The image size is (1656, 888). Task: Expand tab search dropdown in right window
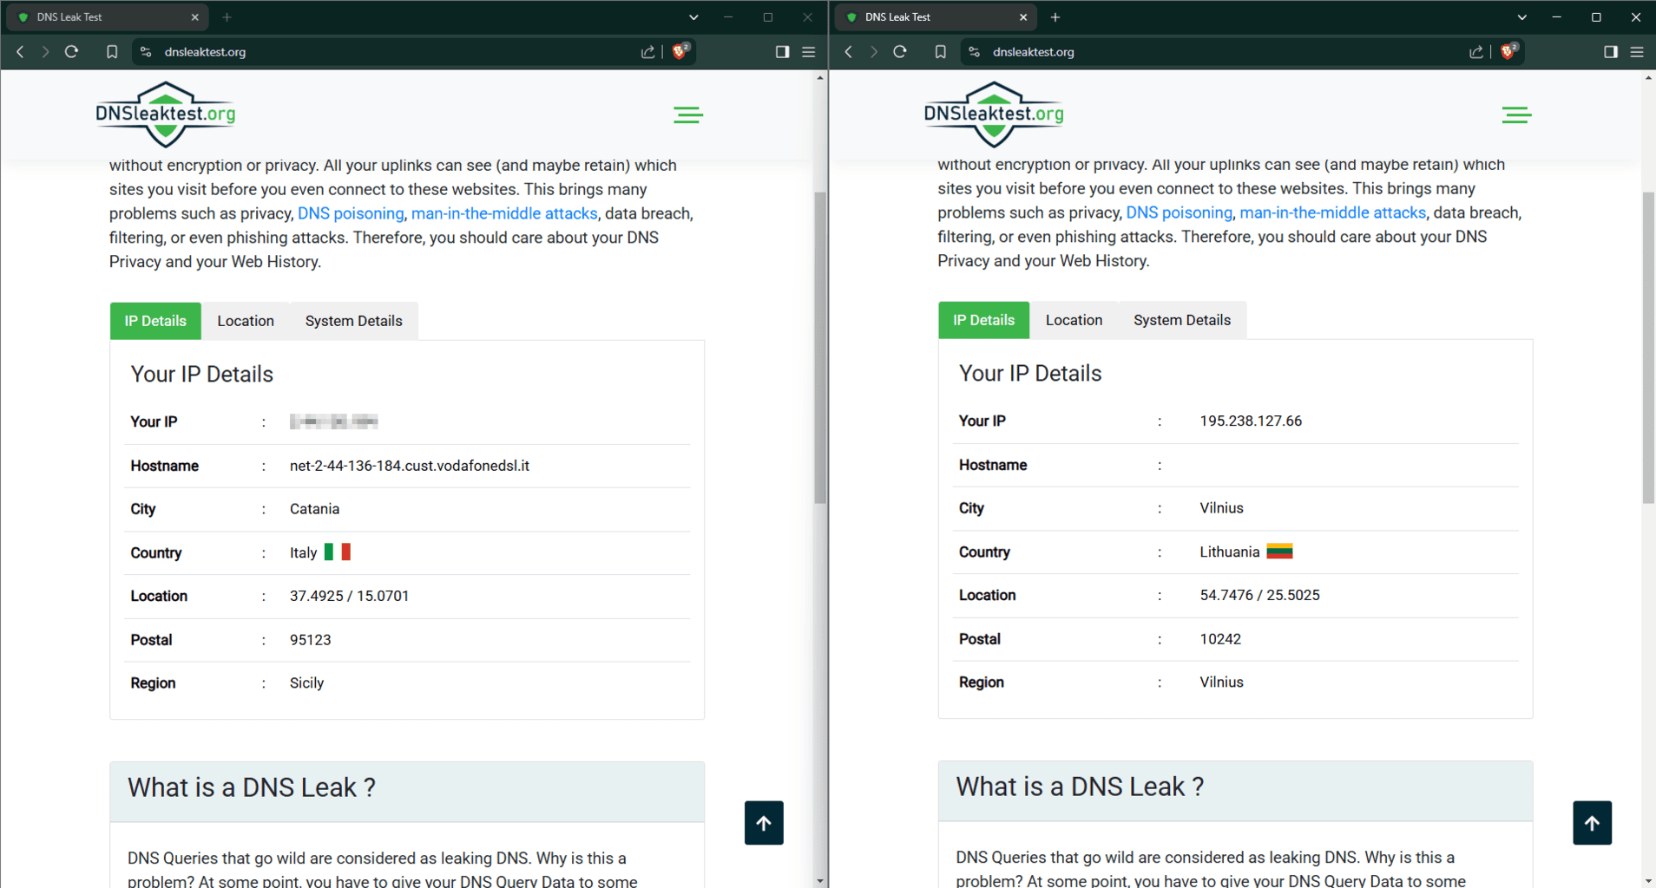1521,17
